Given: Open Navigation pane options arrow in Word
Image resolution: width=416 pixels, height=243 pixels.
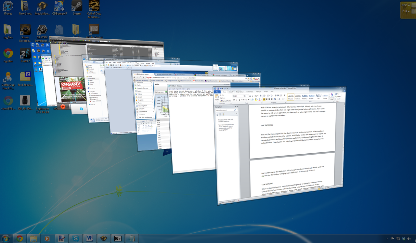Looking at the screenshot, I should point(235,107).
